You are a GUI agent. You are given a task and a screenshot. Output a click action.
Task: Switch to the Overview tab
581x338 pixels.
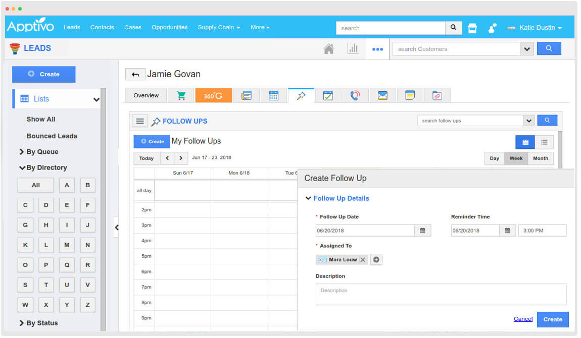tap(146, 95)
